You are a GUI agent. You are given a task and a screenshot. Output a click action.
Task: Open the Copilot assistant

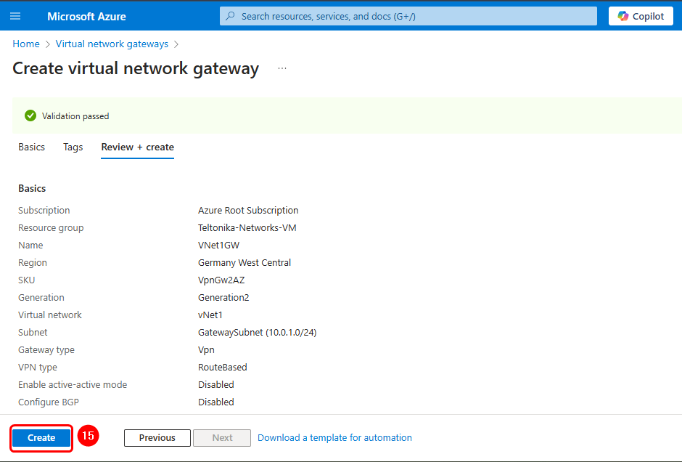641,16
